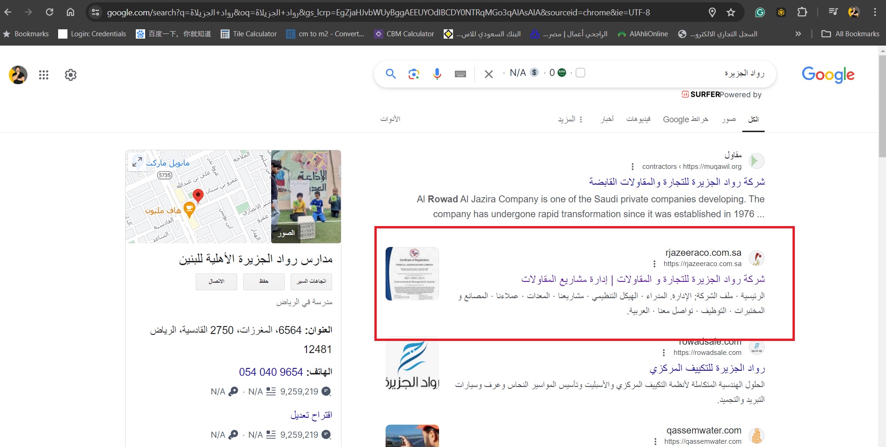886x447 pixels.
Task: Call the phone number 054 040 9654
Action: pyautogui.click(x=271, y=372)
